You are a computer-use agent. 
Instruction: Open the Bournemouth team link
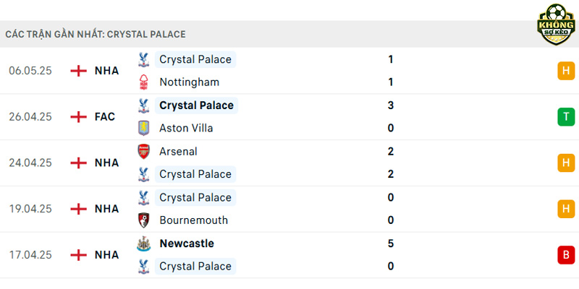click(x=193, y=220)
